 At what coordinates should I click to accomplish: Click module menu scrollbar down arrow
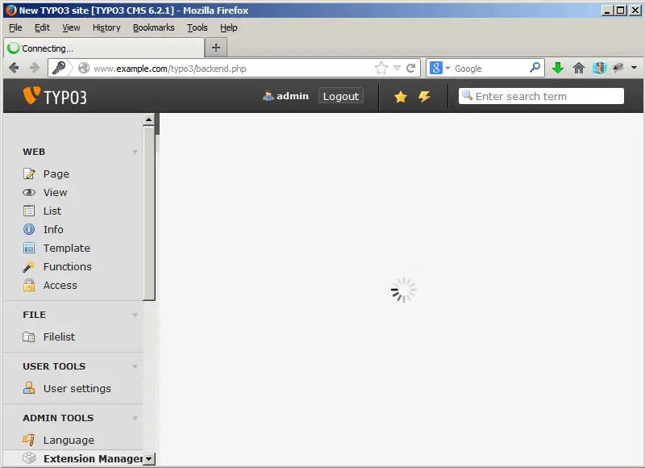[149, 458]
